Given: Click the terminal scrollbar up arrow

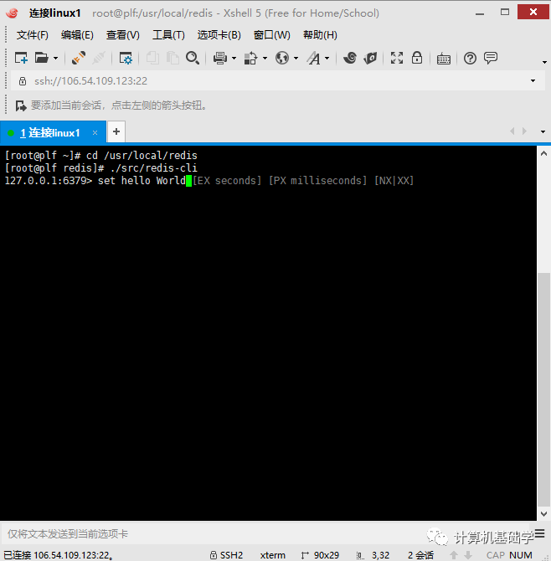Looking at the screenshot, I should click(543, 154).
